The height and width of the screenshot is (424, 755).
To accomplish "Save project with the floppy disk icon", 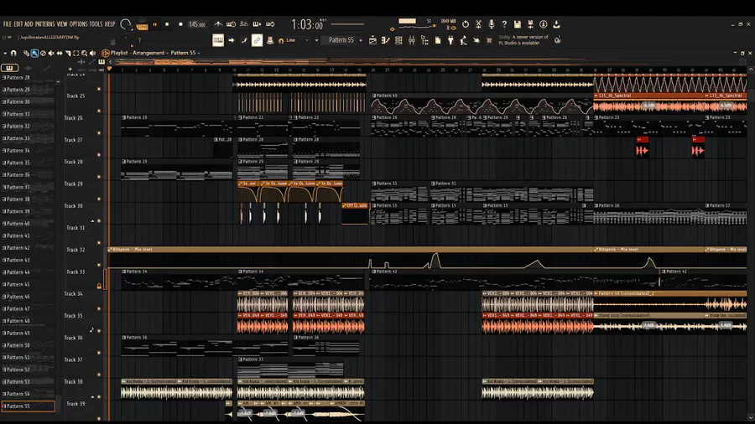I will (x=517, y=24).
